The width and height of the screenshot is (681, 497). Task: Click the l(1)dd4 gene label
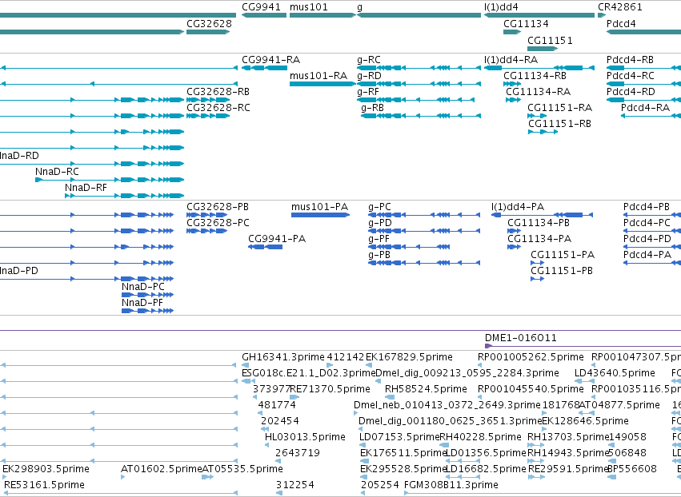pyautogui.click(x=501, y=7)
